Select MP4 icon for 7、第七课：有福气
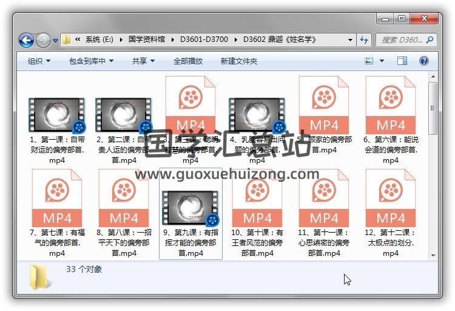This screenshot has width=455, height=311. [57, 198]
